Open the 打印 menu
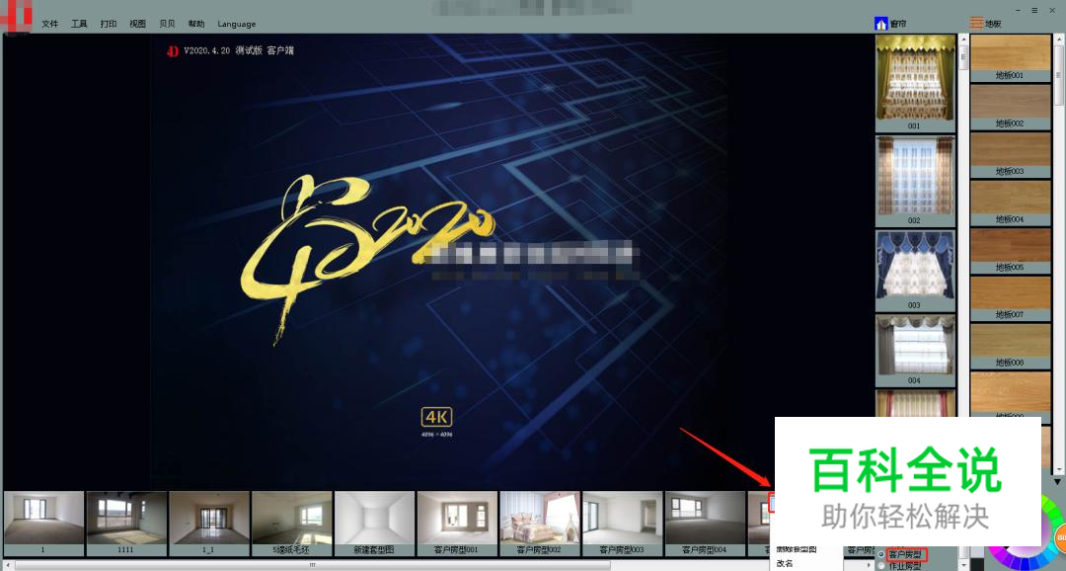 coord(109,24)
